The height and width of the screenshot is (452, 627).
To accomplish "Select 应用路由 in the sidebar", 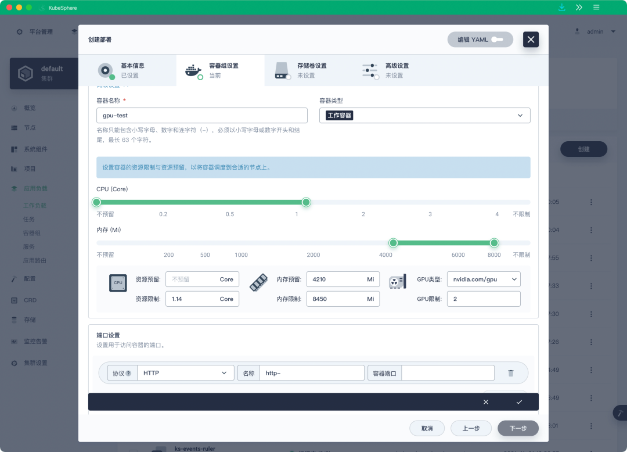I will pos(35,260).
